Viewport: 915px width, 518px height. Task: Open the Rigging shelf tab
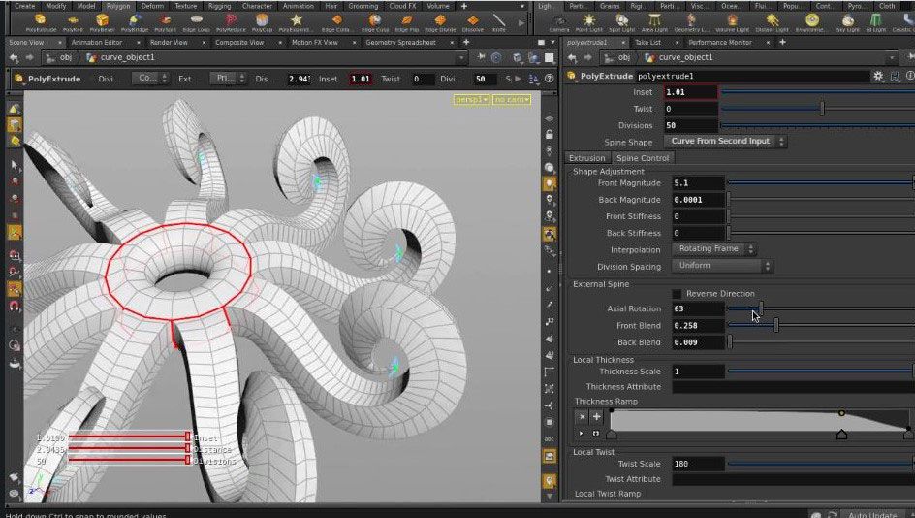[x=219, y=6]
